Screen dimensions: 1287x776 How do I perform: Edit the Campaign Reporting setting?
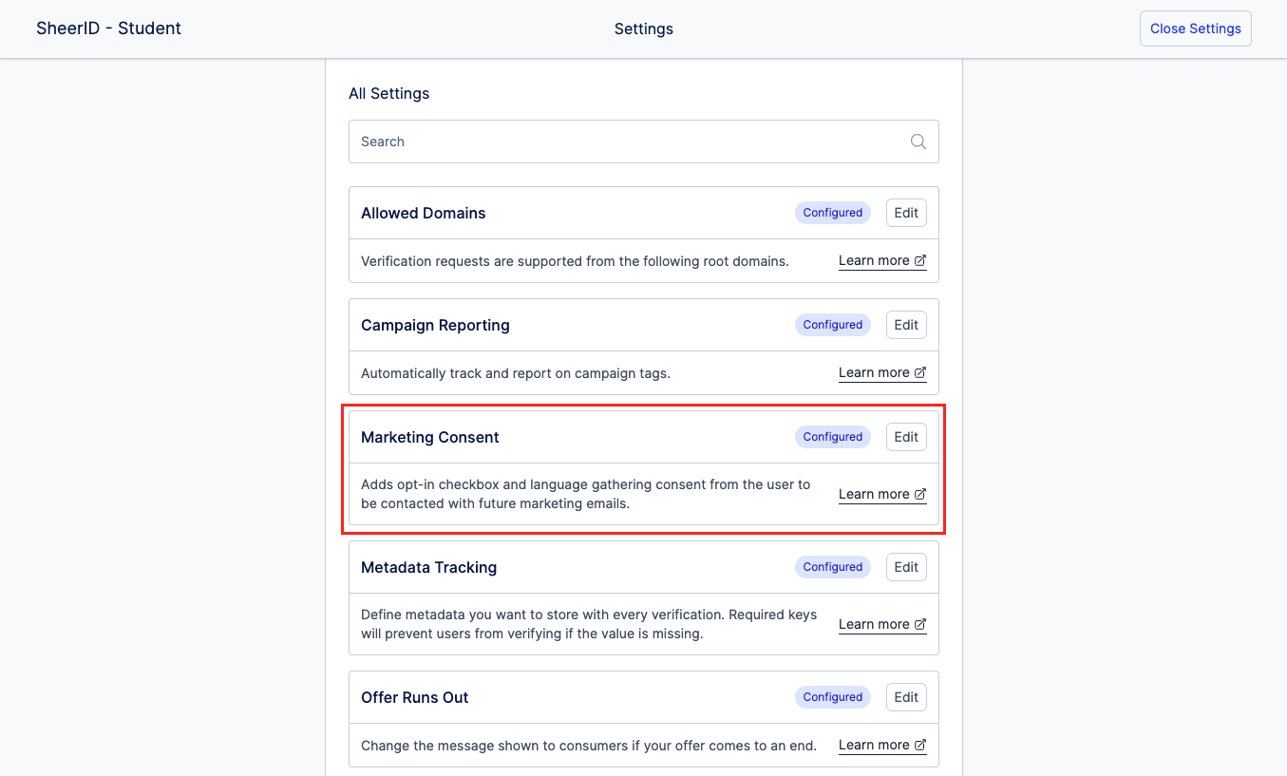pos(906,325)
